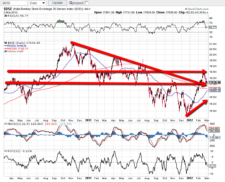Click the ROC value tag -3.11

(212, 166)
